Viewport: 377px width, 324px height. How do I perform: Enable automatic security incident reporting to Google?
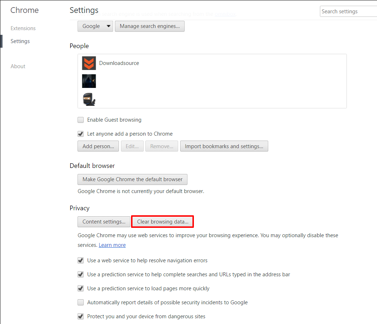pos(80,302)
